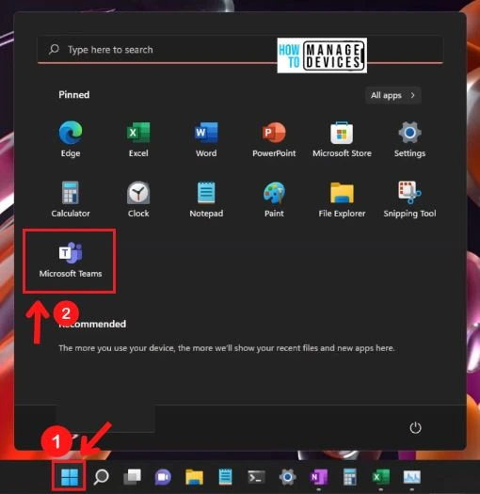The height and width of the screenshot is (494, 480).
Task: Open File Explorer from the taskbar
Action: (x=194, y=477)
